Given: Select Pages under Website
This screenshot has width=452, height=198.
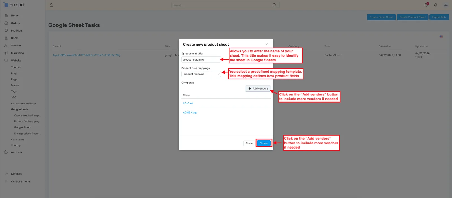Looking at the screenshot, I should click(x=15, y=79).
